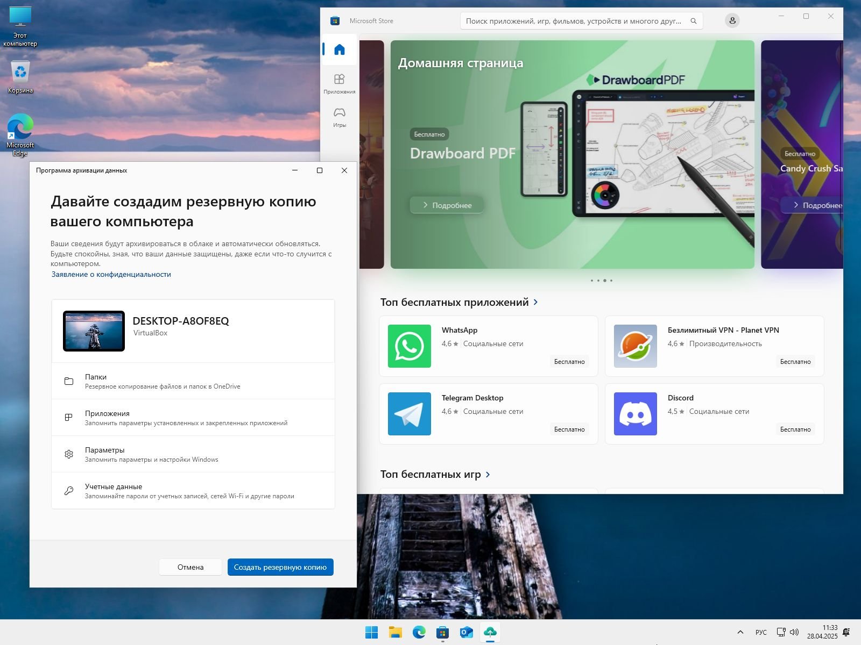
Task: Click the Безлимитный VPN - Planet VPN title
Action: point(723,330)
